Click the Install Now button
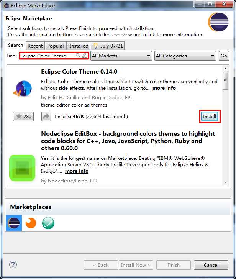Viewport: 236px width, 279px height. click(x=136, y=265)
